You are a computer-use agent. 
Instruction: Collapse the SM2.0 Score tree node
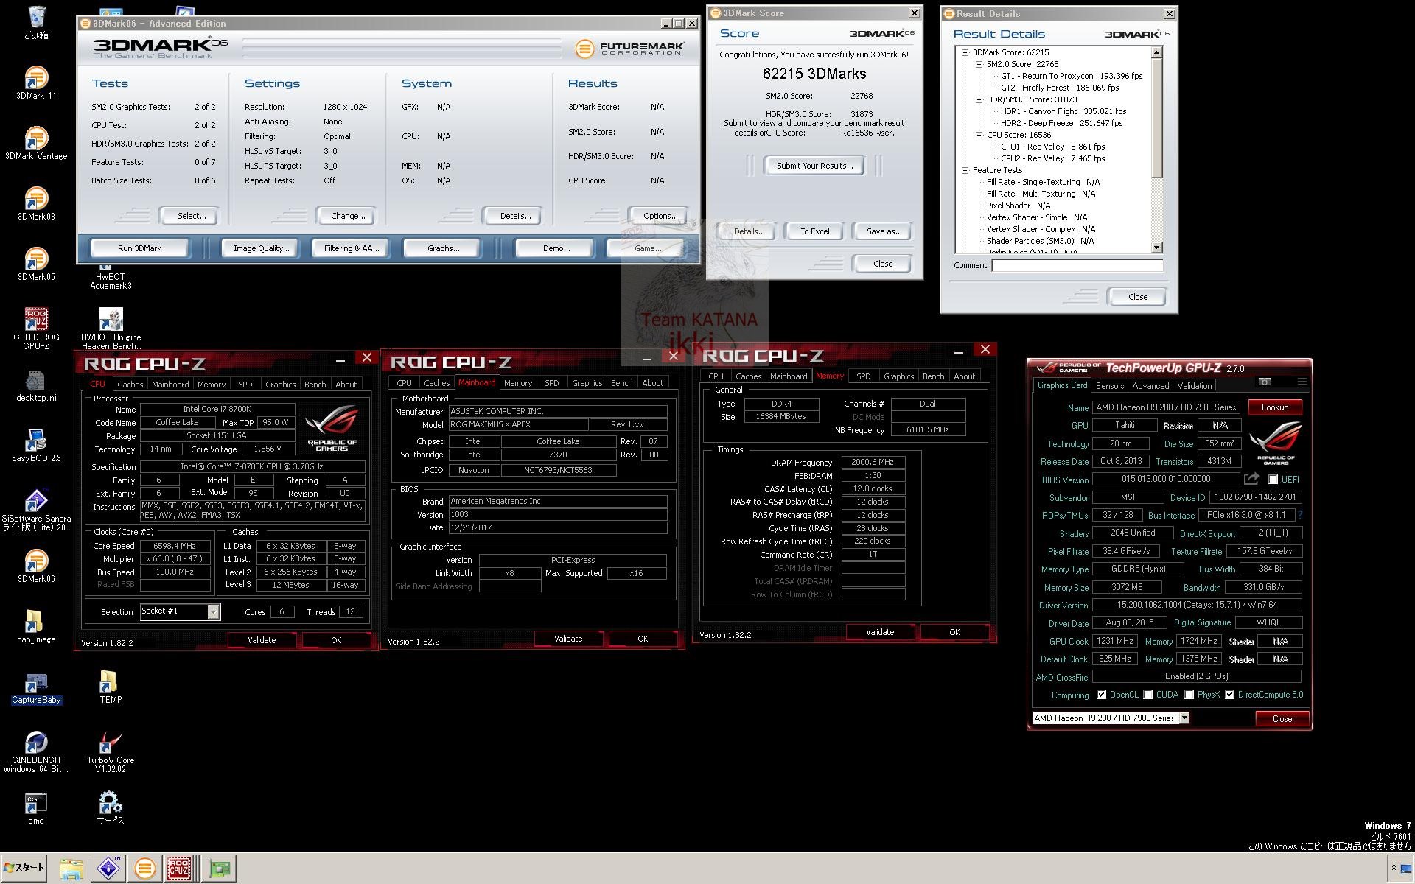[x=979, y=64]
